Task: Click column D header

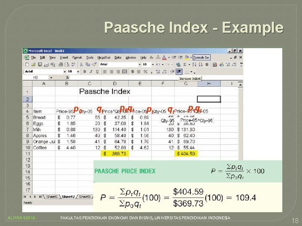Action: click(115, 84)
